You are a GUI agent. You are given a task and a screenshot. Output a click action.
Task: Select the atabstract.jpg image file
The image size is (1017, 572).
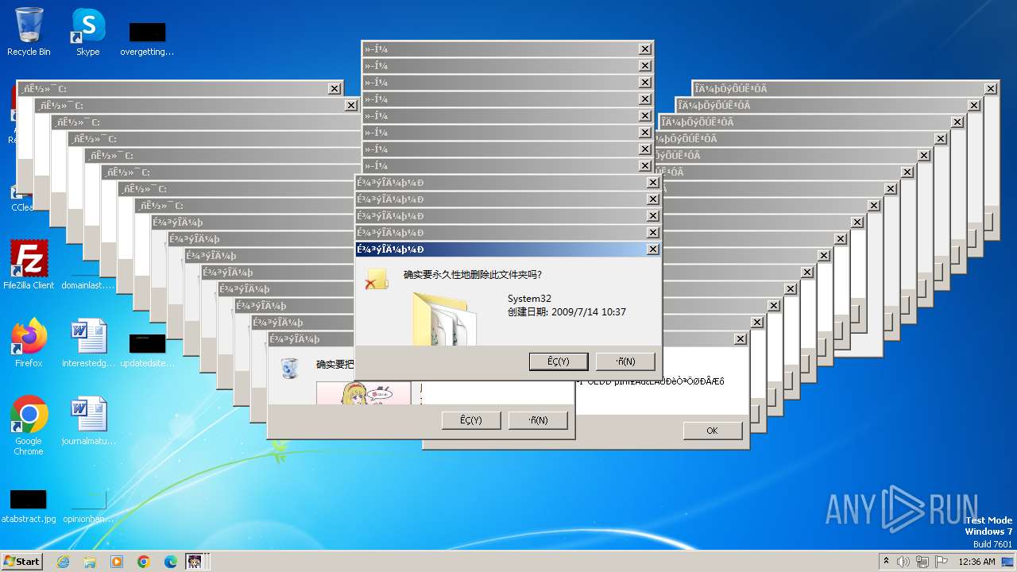tap(29, 505)
